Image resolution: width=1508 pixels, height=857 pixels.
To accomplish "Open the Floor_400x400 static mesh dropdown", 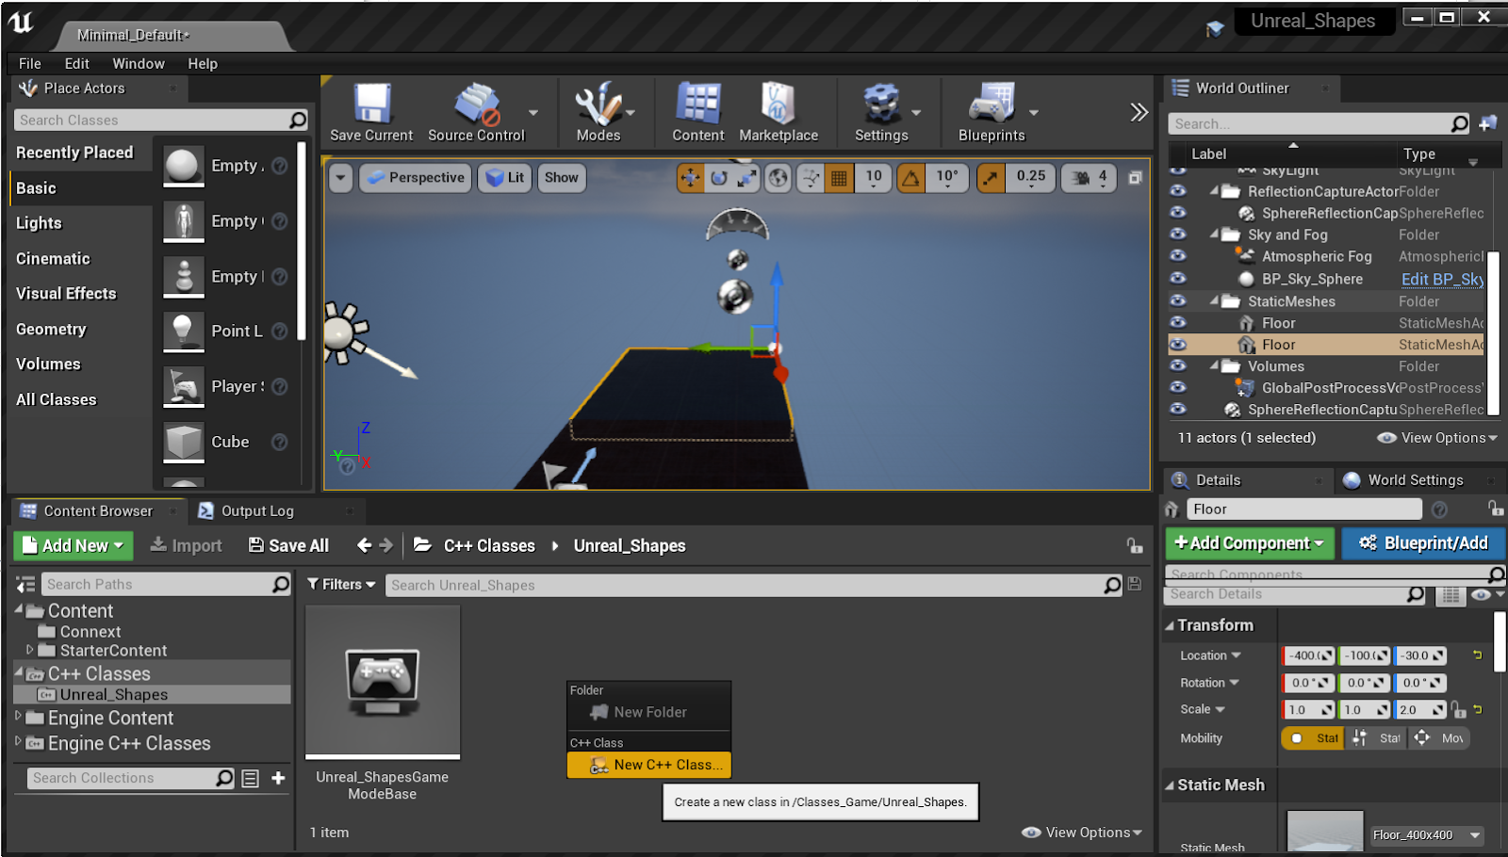I will tap(1428, 834).
